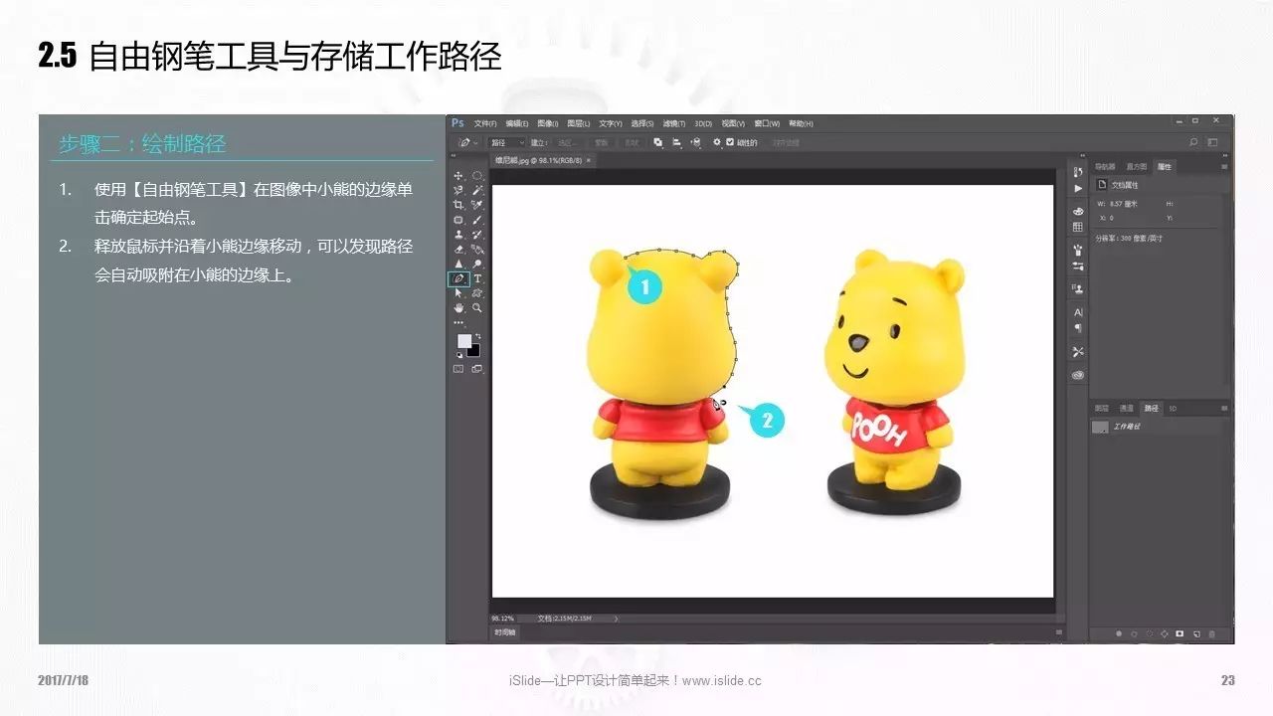The width and height of the screenshot is (1273, 716).
Task: Click the foreground color swatch
Action: [x=463, y=340]
